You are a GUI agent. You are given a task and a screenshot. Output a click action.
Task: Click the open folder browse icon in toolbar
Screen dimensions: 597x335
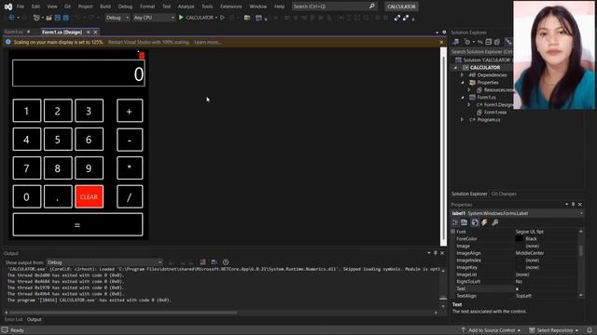click(247, 18)
